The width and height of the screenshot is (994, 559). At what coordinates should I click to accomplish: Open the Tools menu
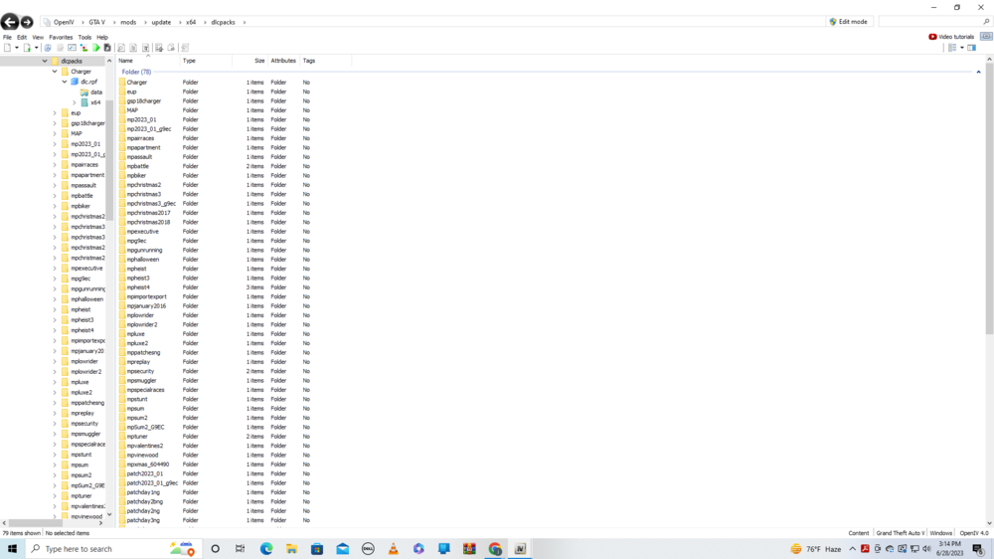pos(84,38)
